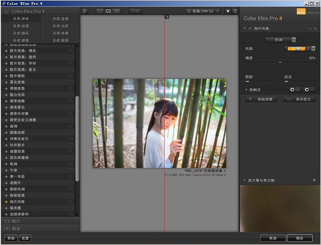Unfavorite the 相片风格 gold star
This screenshot has width=321, height=245.
point(6,202)
